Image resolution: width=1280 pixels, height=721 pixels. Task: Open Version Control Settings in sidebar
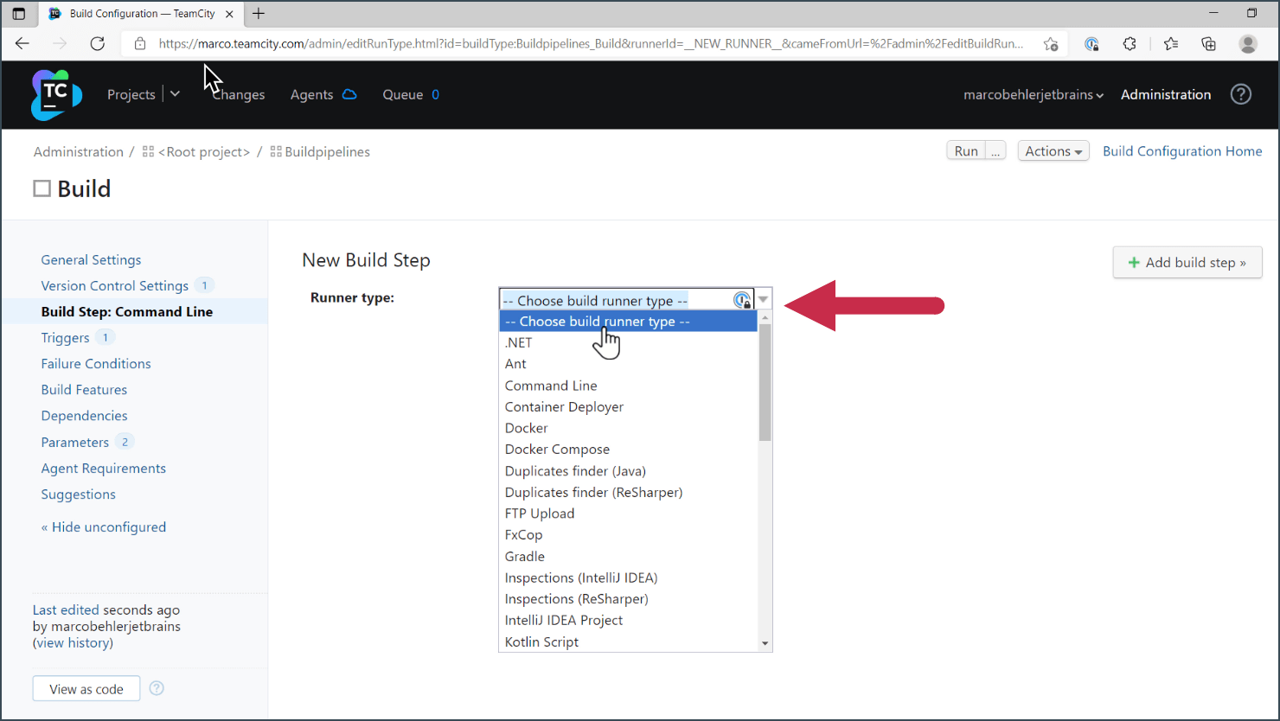pos(114,285)
